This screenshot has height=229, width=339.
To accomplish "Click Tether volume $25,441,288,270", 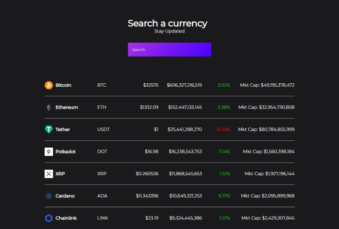I will tap(185, 129).
